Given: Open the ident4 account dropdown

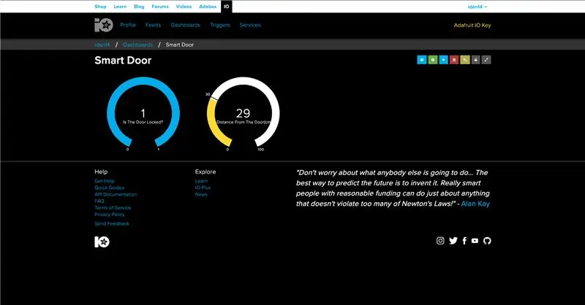Looking at the screenshot, I should [x=478, y=7].
